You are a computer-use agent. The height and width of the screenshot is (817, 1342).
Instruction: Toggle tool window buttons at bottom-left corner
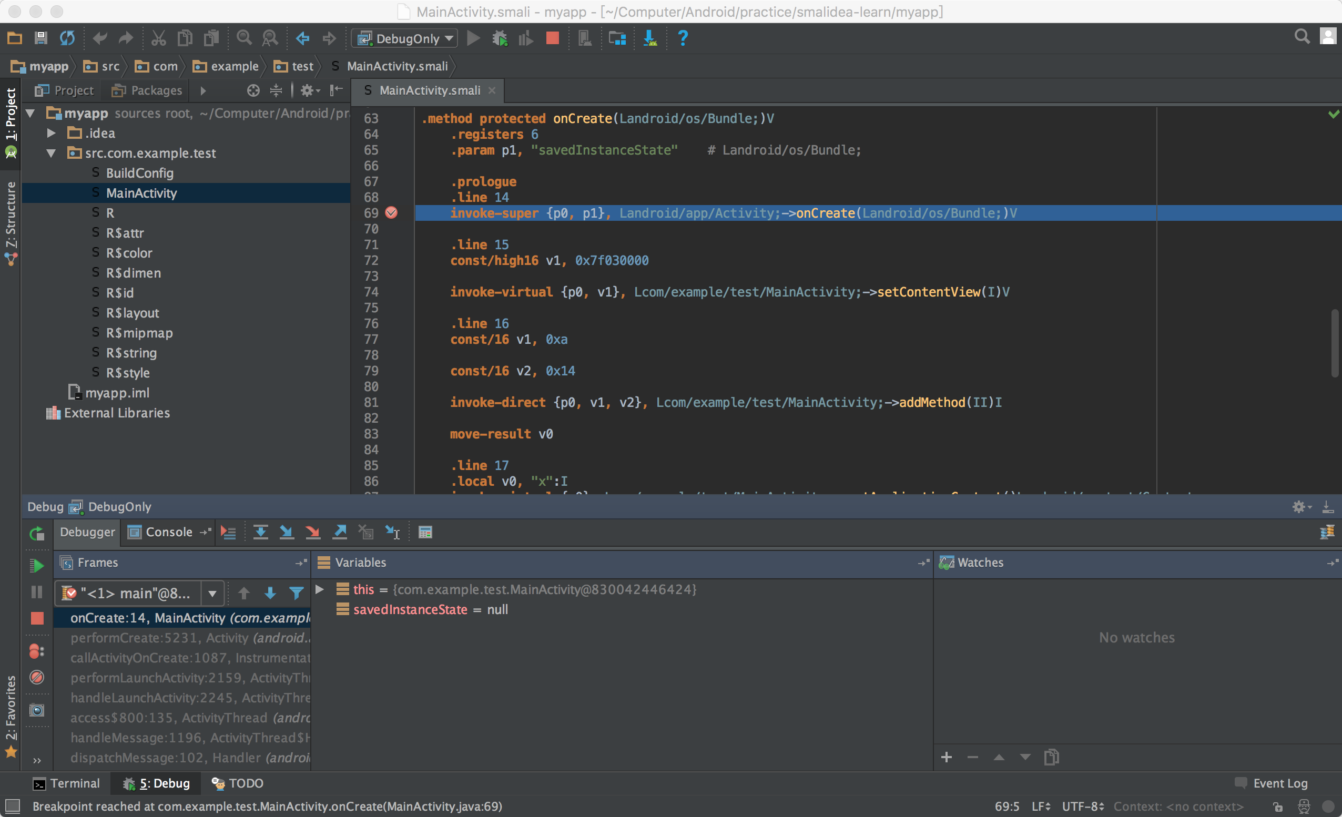click(x=12, y=806)
